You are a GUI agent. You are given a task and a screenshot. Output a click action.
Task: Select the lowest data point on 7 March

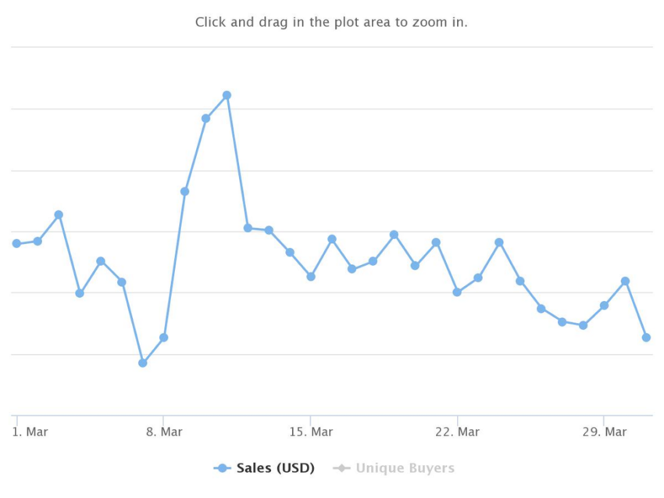click(x=143, y=363)
